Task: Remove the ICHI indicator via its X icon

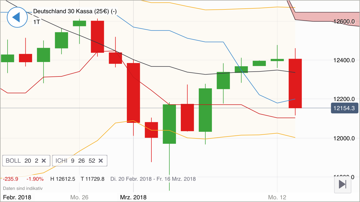Action: click(x=101, y=161)
